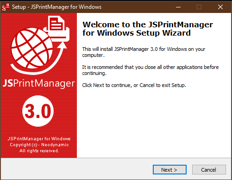Viewport: 232px width, 180px height.
Task: Click the 3.0 version badge circle
Action: pyautogui.click(x=38, y=111)
